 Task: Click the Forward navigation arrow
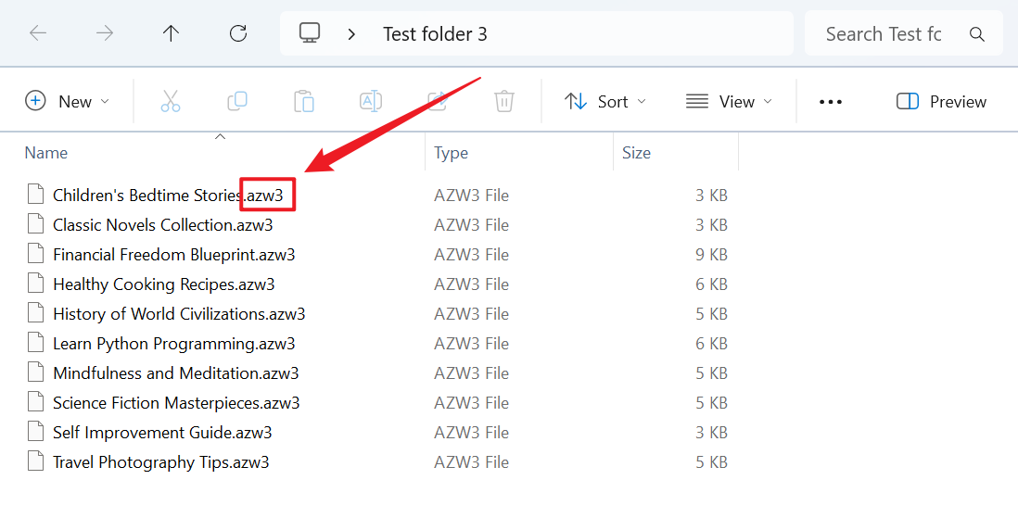(x=105, y=34)
